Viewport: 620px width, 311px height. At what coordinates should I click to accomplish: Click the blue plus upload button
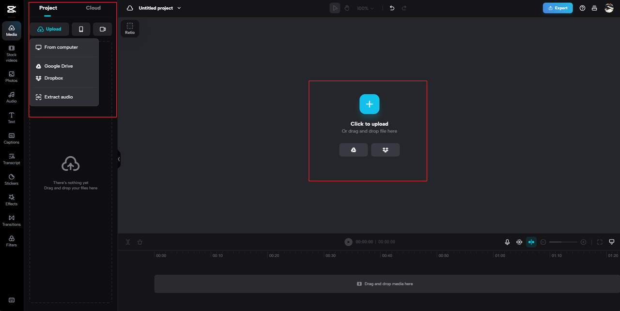point(370,104)
